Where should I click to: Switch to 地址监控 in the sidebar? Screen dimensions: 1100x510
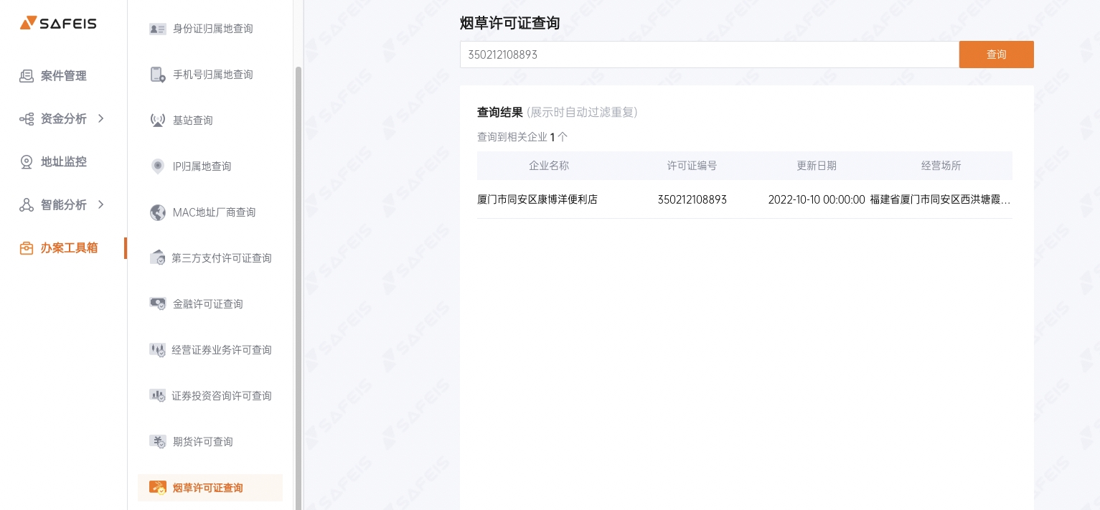click(63, 162)
